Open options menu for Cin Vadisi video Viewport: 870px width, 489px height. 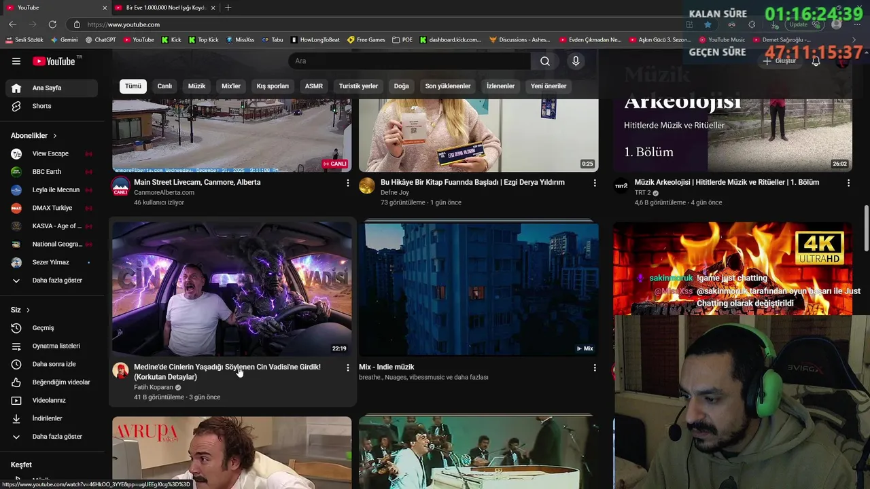348,367
